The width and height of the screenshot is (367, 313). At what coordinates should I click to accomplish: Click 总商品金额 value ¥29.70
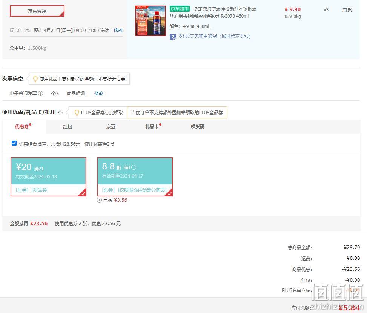[x=352, y=247]
